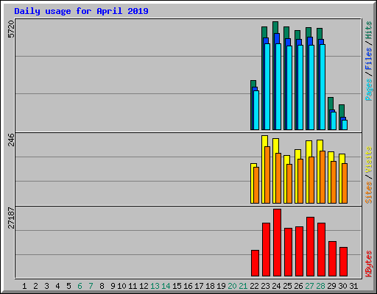The width and height of the screenshot is (377, 294).
Task: Click the cyan Pages bar for day 30
Action: point(345,125)
